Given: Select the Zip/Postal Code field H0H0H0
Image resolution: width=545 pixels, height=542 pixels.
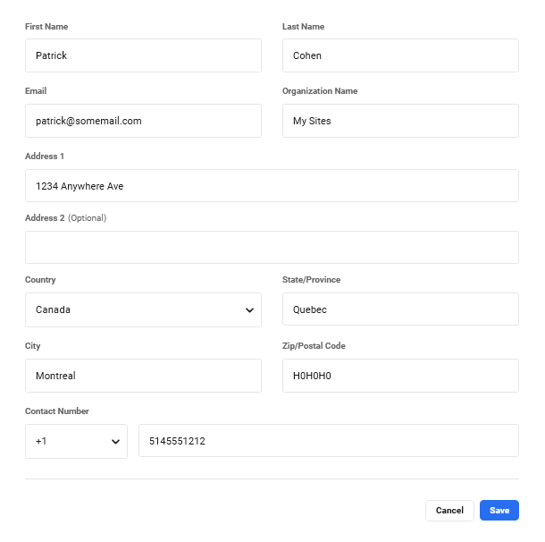Looking at the screenshot, I should (x=400, y=376).
